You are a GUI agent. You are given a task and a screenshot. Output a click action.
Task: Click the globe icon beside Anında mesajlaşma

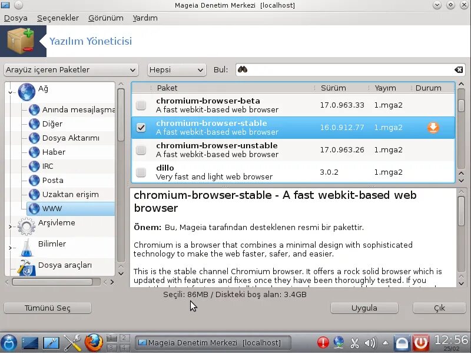tap(34, 110)
